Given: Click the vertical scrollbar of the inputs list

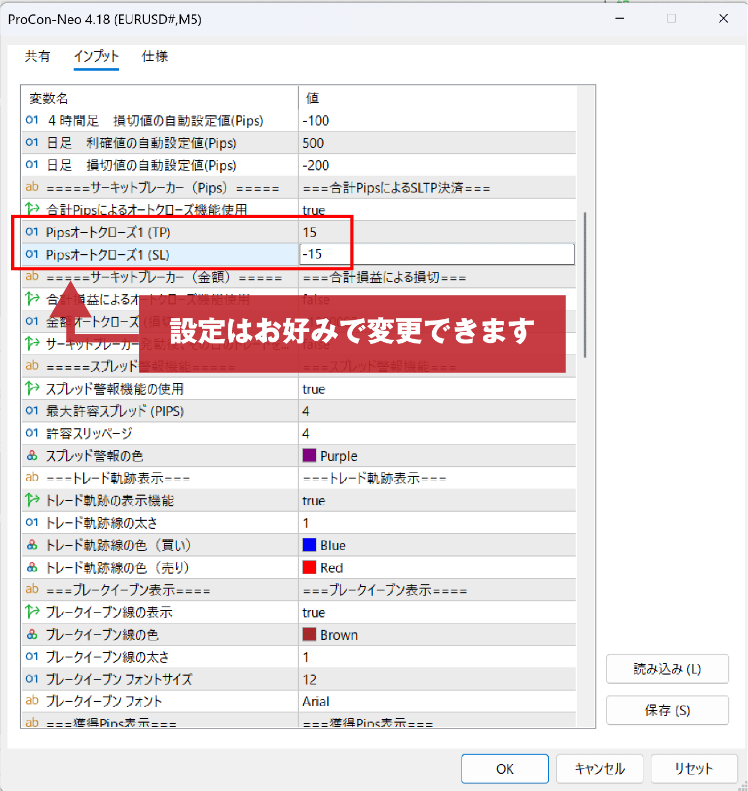Looking at the screenshot, I should click(585, 285).
